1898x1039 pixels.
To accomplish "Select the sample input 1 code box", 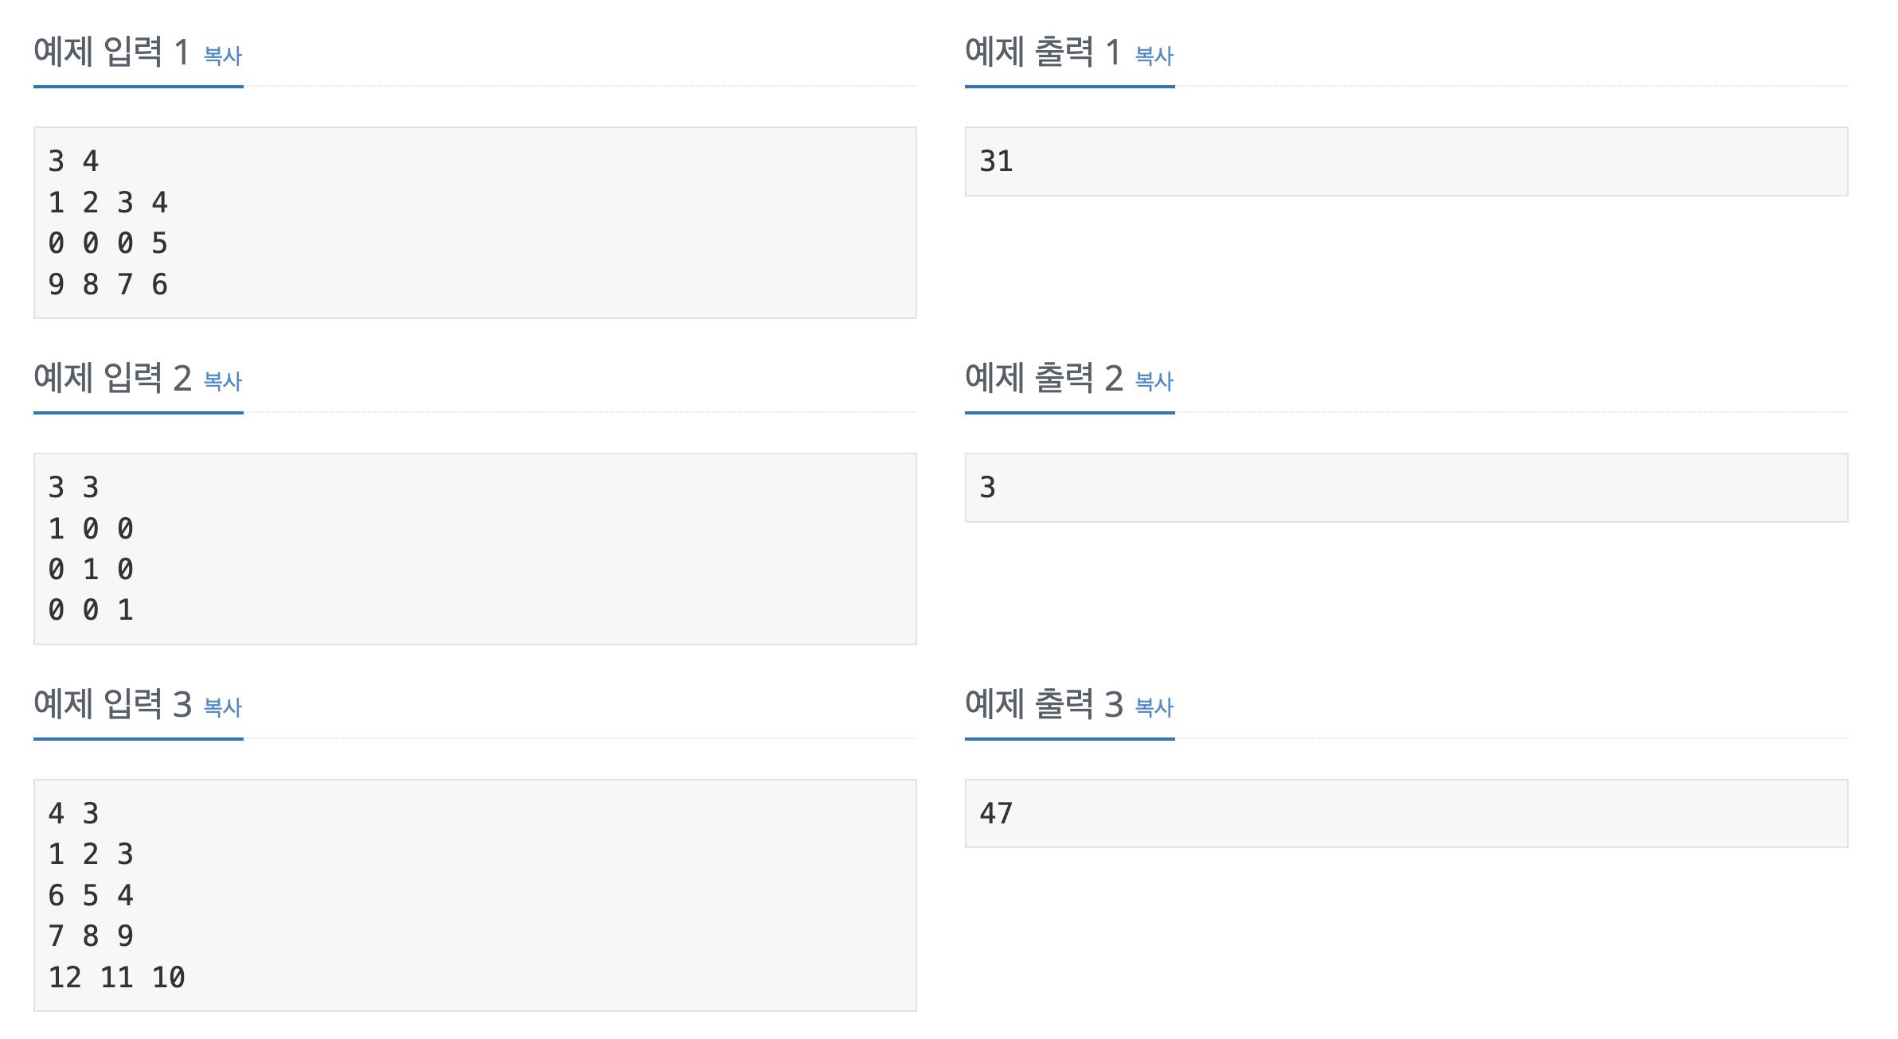I will pyautogui.click(x=475, y=223).
